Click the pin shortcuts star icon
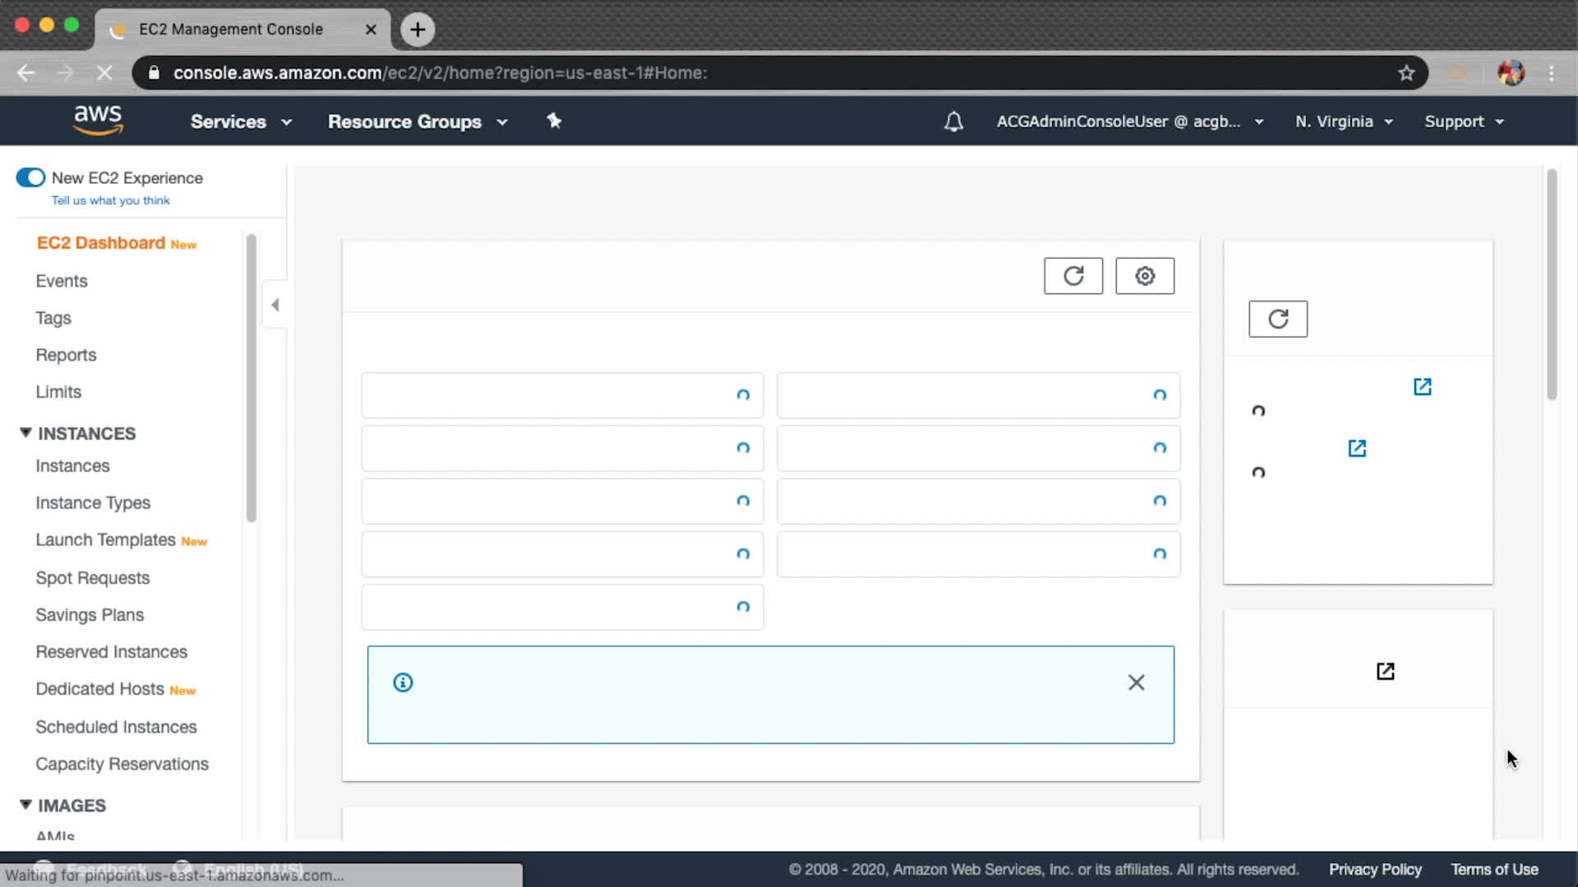The width and height of the screenshot is (1578, 887). (554, 121)
